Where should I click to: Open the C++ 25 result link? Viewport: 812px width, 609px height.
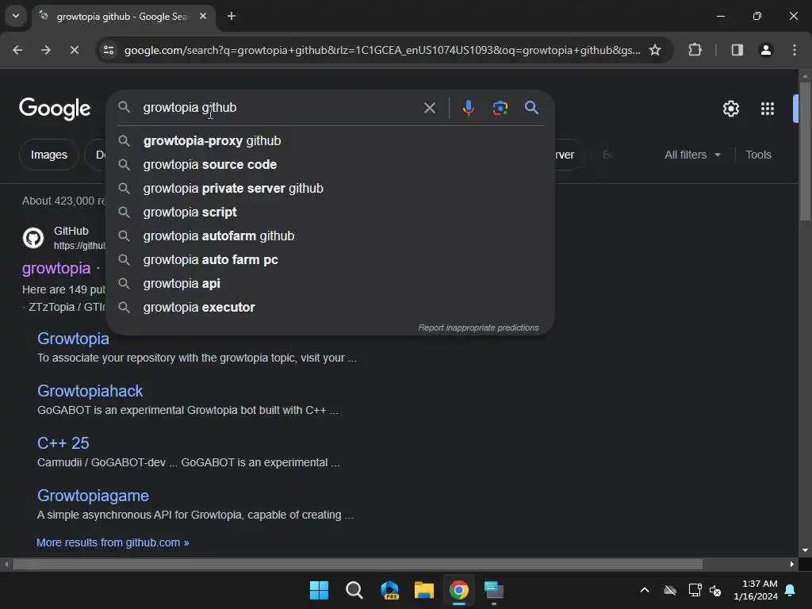point(63,443)
